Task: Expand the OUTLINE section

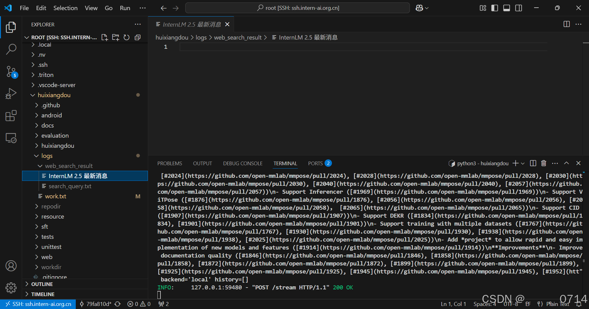Action: pos(85,284)
